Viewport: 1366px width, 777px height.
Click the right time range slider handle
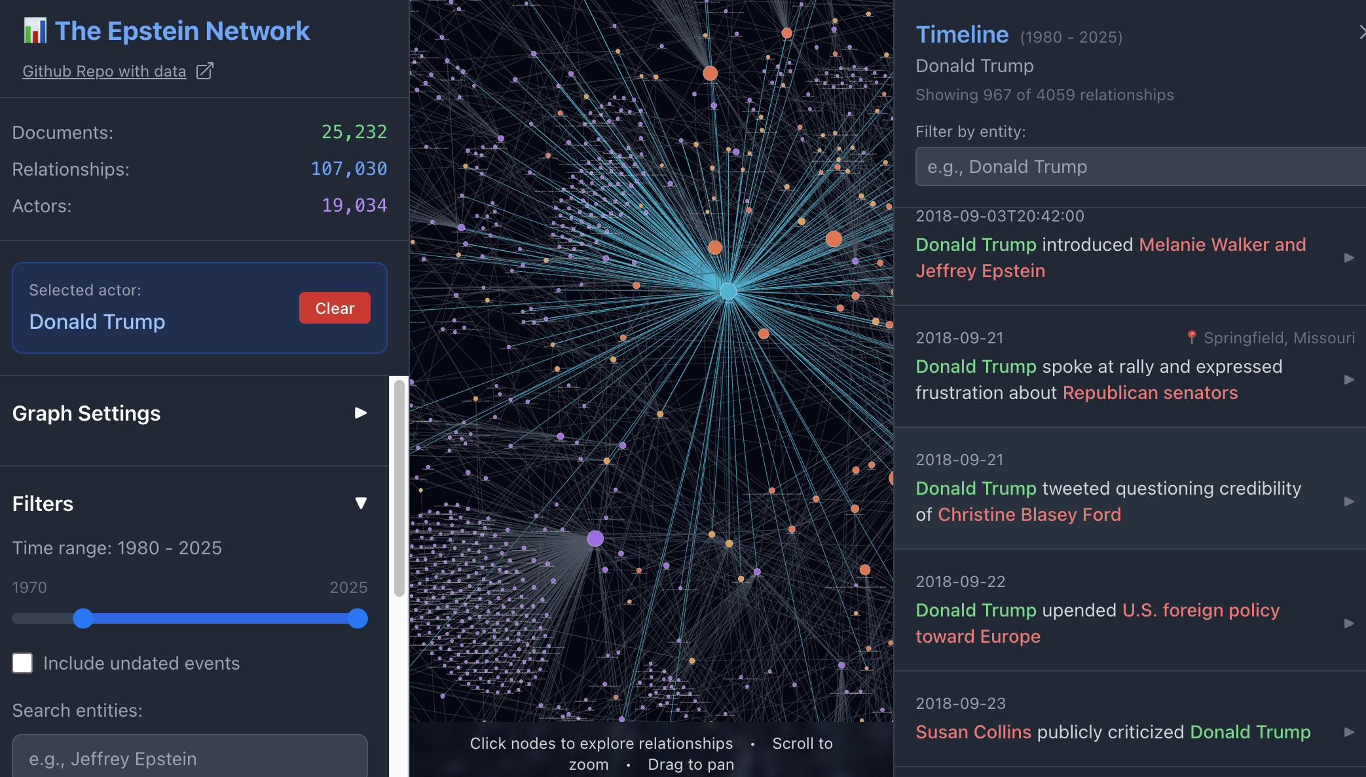coord(358,618)
